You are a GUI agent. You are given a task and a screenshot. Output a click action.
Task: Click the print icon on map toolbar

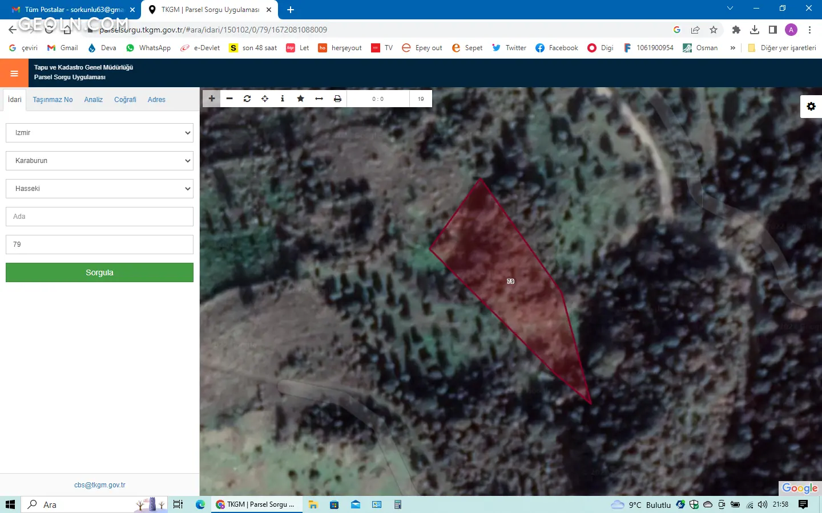(x=337, y=99)
